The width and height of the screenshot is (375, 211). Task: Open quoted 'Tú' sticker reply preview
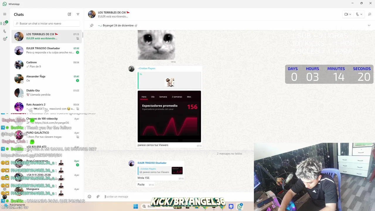[x=169, y=80]
